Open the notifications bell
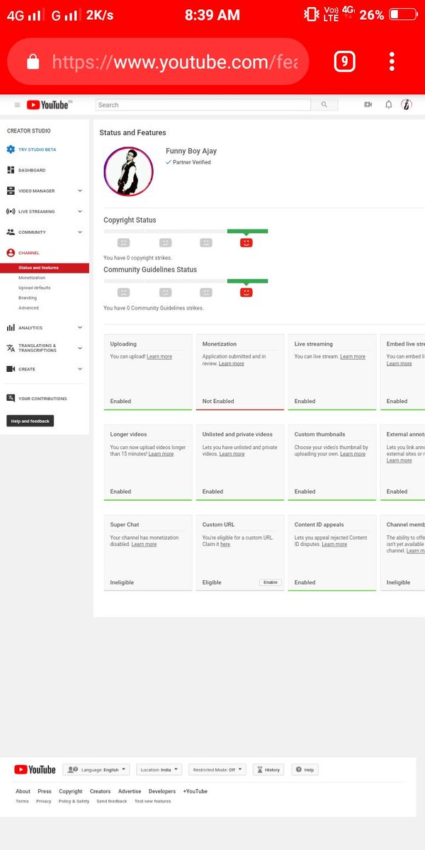 388,105
